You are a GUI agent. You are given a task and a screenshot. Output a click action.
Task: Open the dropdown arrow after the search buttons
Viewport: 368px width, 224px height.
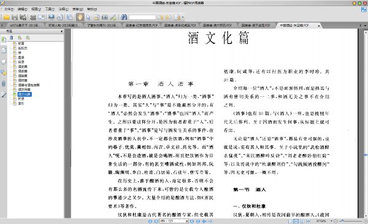pyautogui.click(x=183, y=17)
